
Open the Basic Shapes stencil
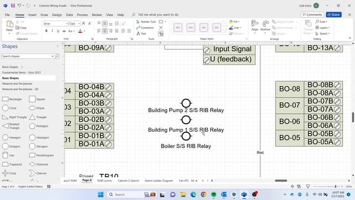(28, 78)
